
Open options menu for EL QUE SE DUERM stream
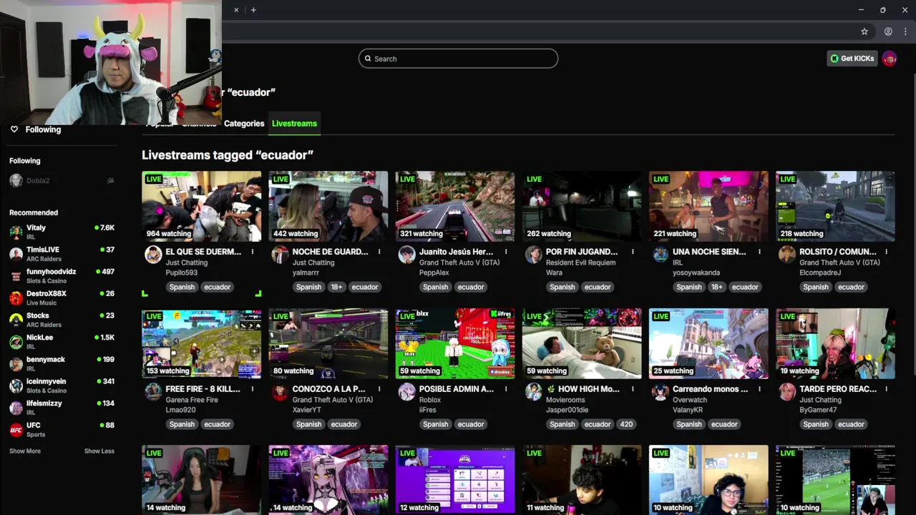point(253,252)
